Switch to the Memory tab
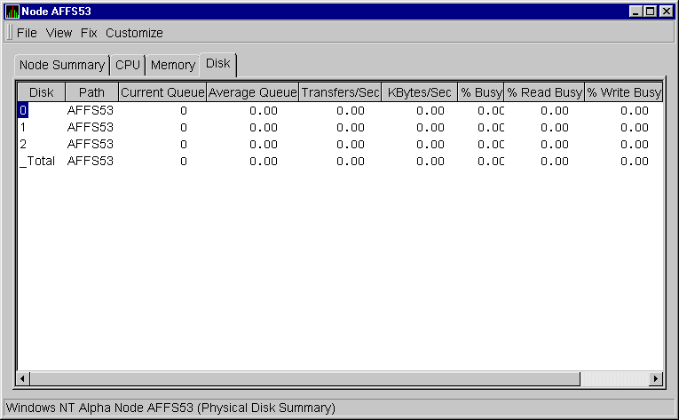Viewport: 679px width, 420px height. [172, 65]
